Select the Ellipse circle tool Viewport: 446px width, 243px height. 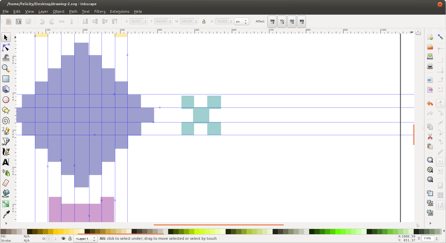point(6,100)
